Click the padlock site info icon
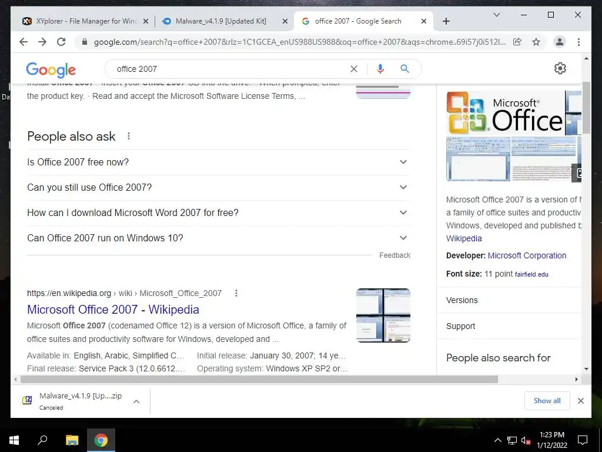Screen dimensions: 602x452 pyautogui.click(x=85, y=42)
